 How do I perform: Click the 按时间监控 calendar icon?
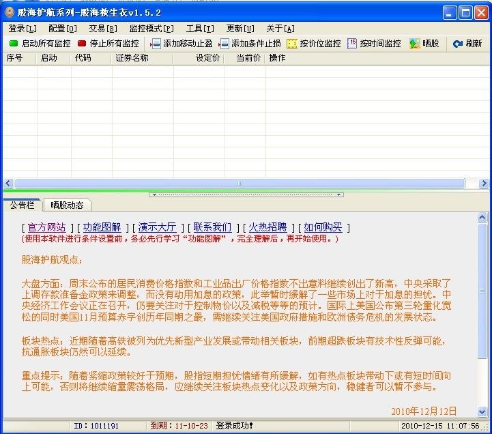coord(352,44)
